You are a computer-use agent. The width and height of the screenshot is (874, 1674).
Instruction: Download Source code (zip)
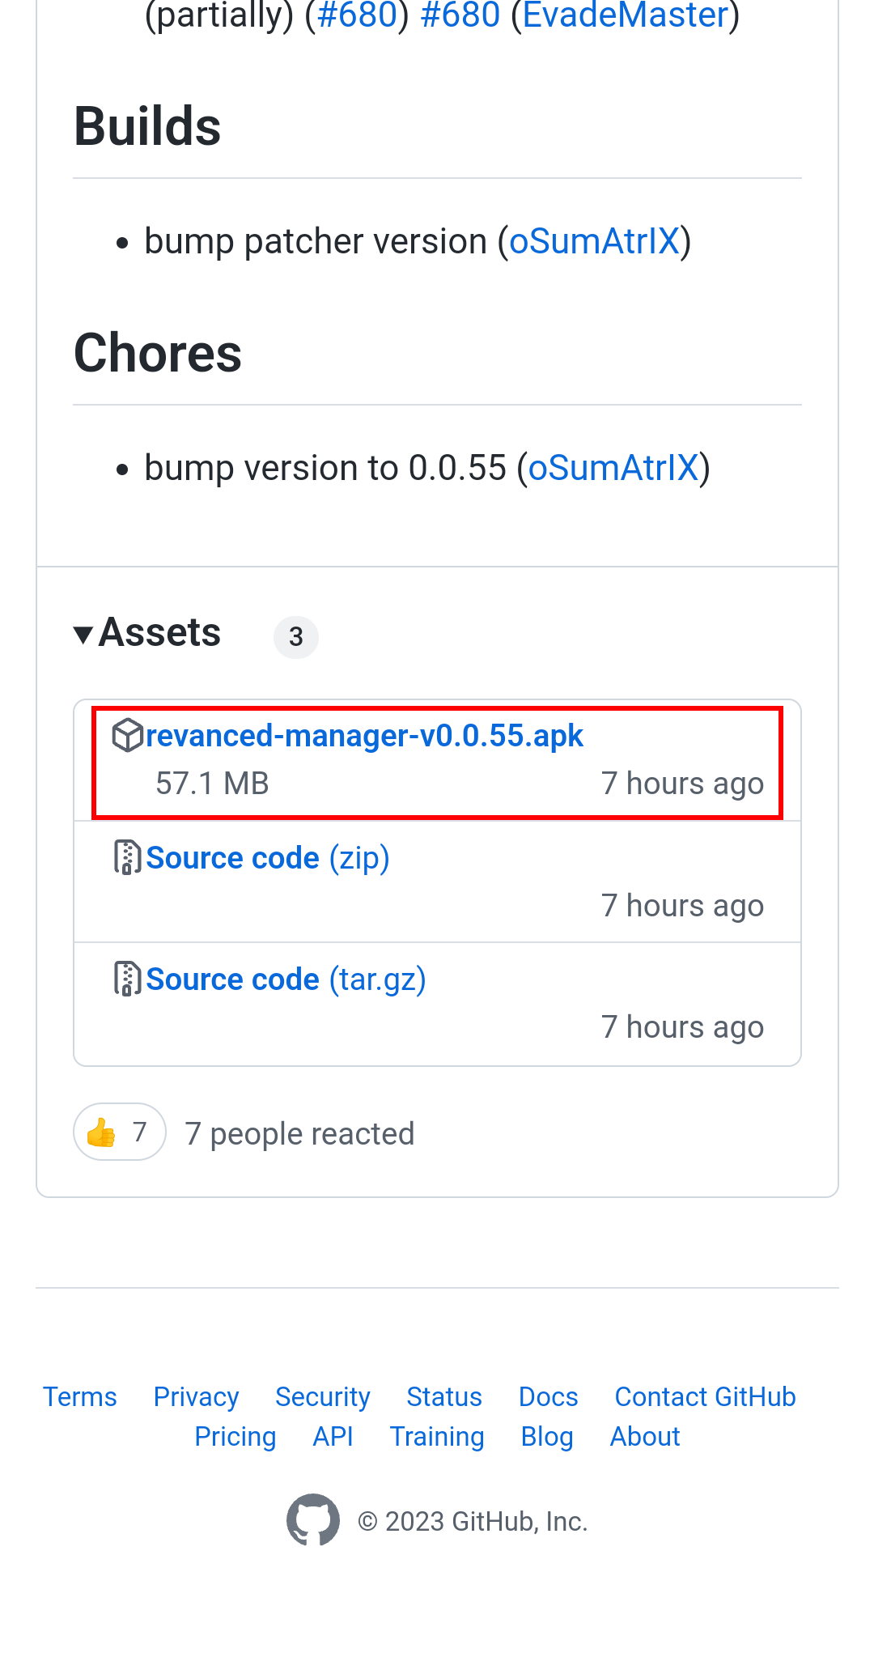click(268, 858)
